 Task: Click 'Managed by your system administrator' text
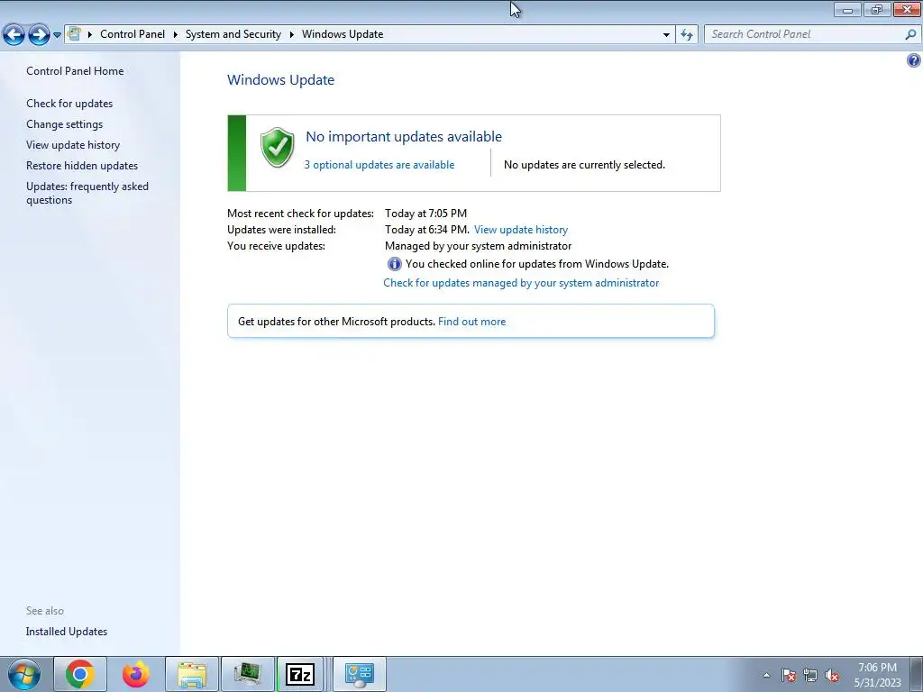tap(478, 245)
